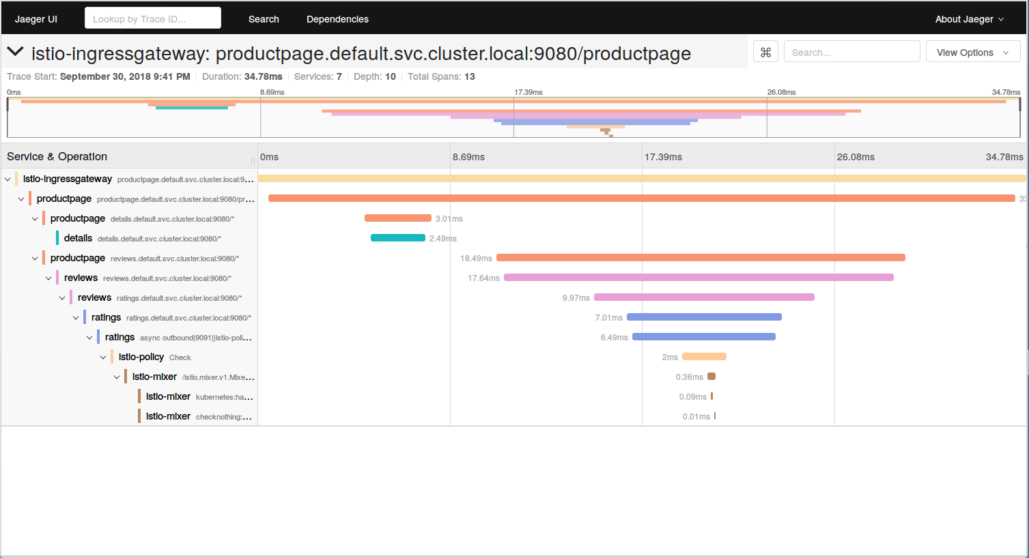This screenshot has width=1029, height=558.
Task: Collapse reviews reviews.default span chevron
Action: click(48, 278)
